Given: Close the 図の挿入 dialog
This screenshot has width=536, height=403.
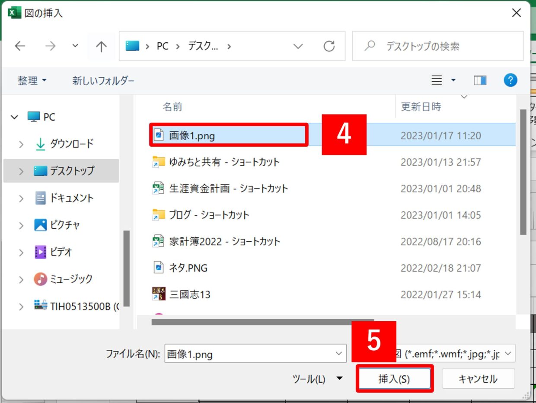Looking at the screenshot, I should [517, 13].
